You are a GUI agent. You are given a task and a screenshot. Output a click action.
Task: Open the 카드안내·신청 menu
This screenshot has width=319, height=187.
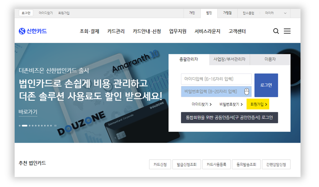147,31
